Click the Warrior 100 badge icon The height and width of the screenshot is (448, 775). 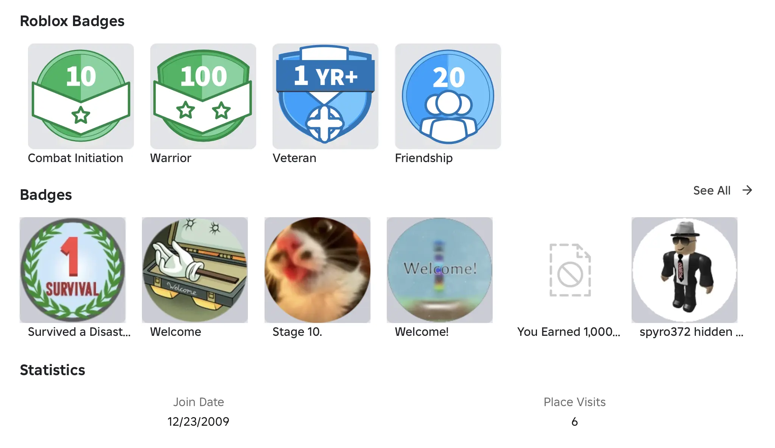pyautogui.click(x=203, y=96)
